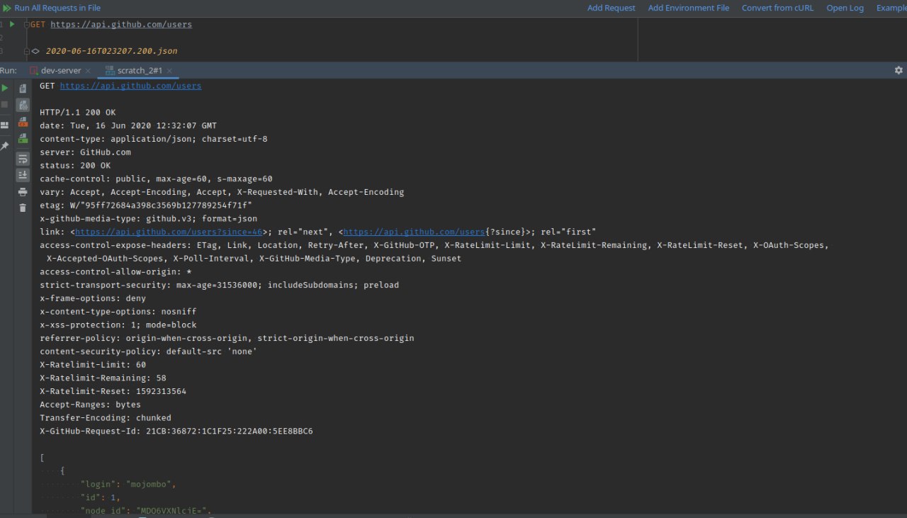Click the X-Ratelimit-Remaining: 58 line
The height and width of the screenshot is (518, 907).
[x=103, y=378]
